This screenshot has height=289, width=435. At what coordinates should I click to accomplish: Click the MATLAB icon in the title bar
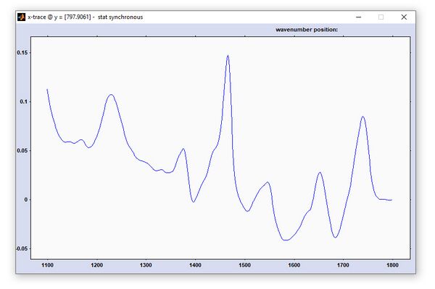pos(21,17)
